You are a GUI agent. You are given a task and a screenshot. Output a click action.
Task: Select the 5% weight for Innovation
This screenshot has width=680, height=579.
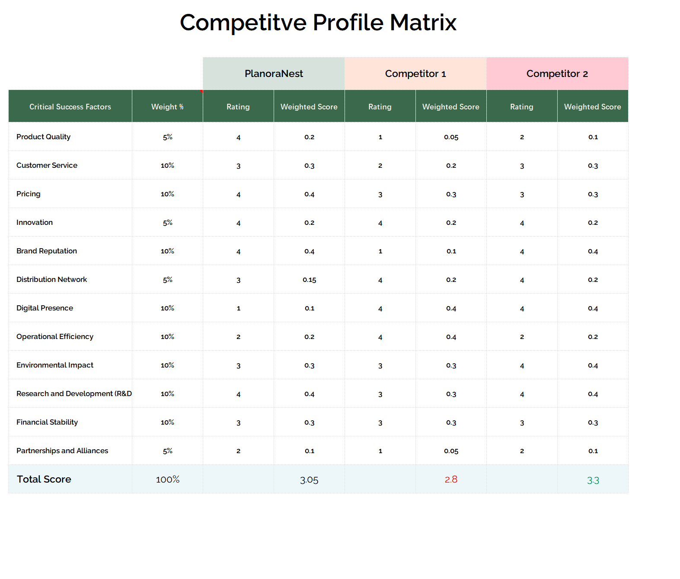coord(168,223)
